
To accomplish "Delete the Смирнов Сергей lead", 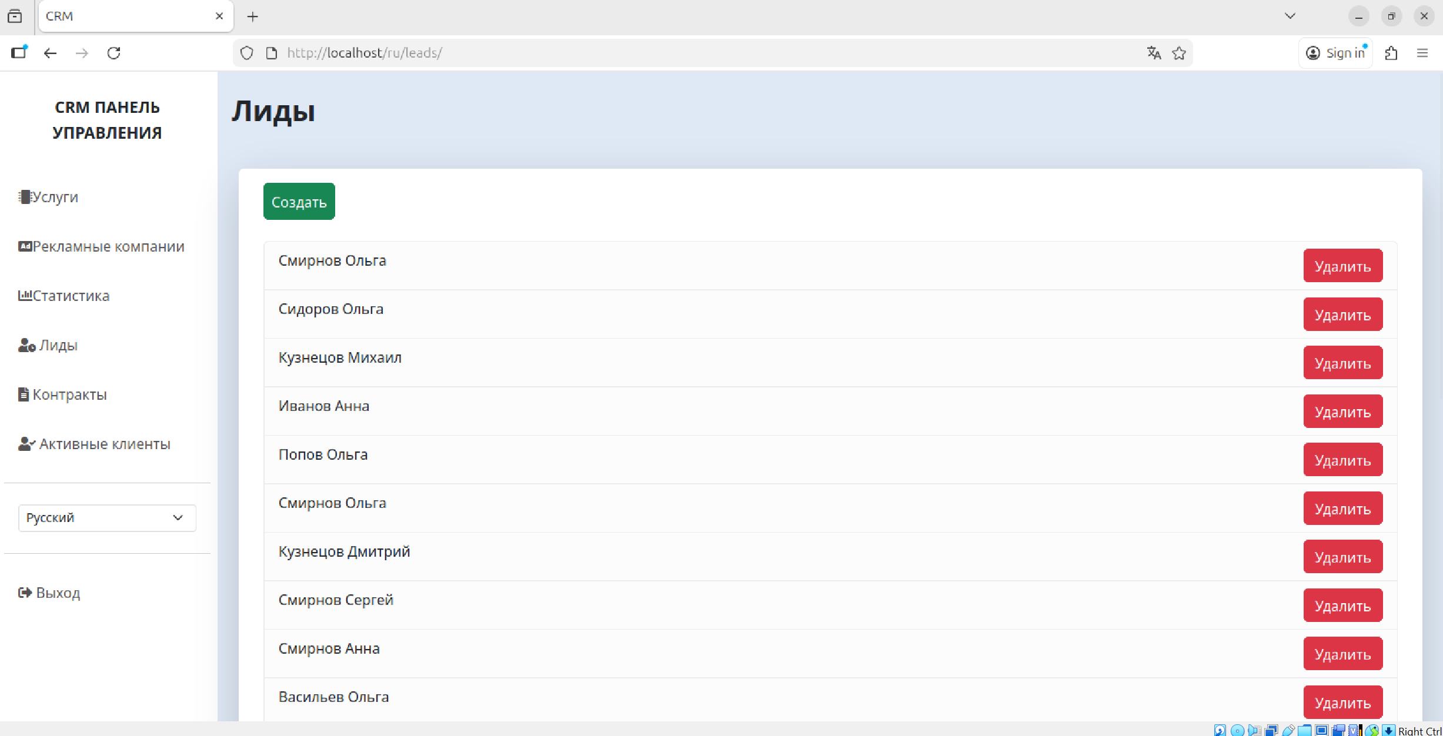I will pyautogui.click(x=1342, y=605).
